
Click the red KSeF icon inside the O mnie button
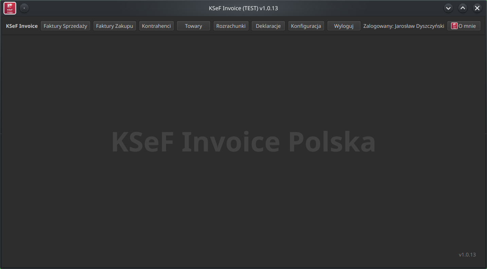click(x=454, y=25)
